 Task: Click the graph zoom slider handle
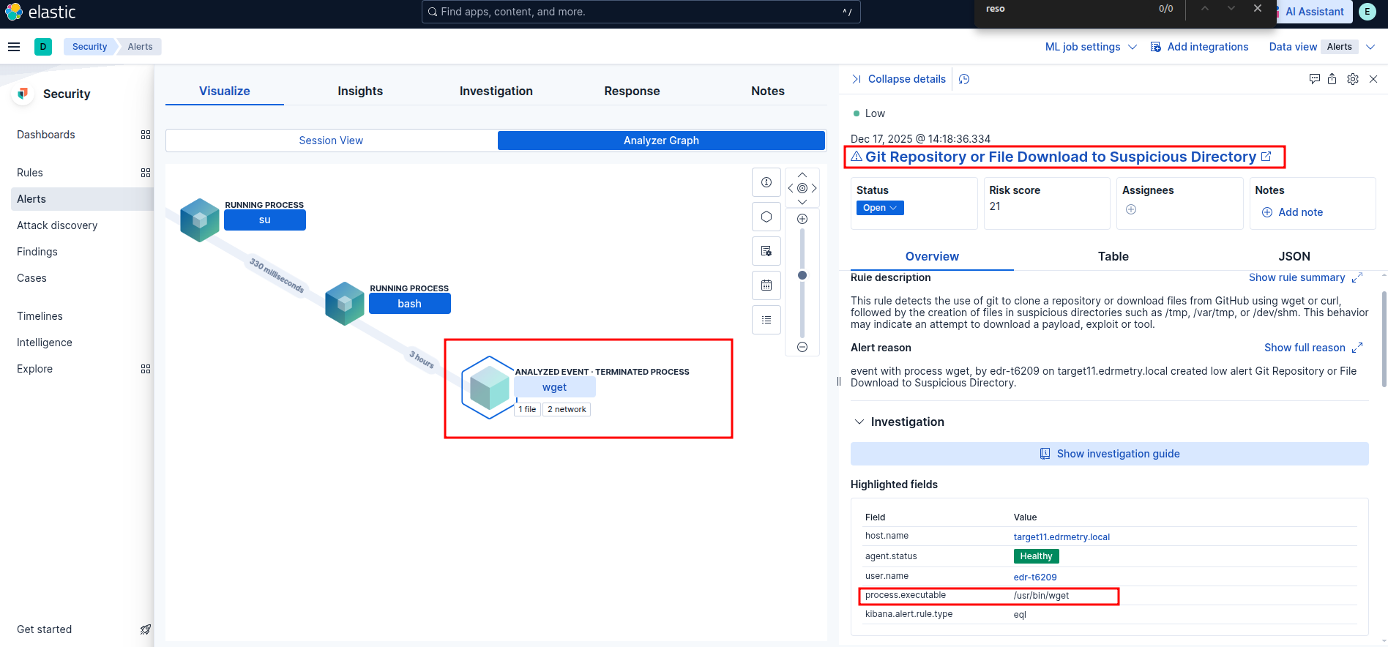tap(802, 275)
